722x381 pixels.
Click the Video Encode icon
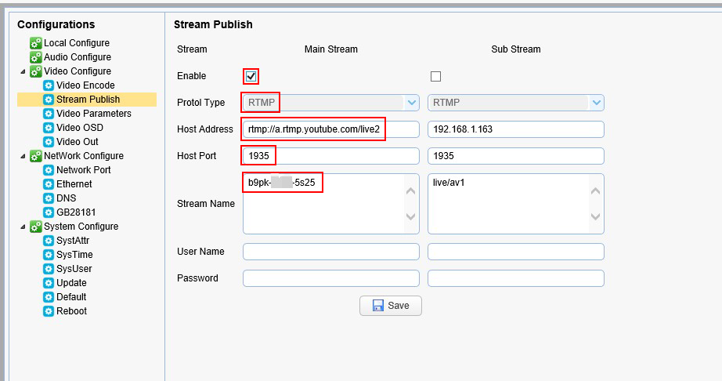pyautogui.click(x=49, y=85)
